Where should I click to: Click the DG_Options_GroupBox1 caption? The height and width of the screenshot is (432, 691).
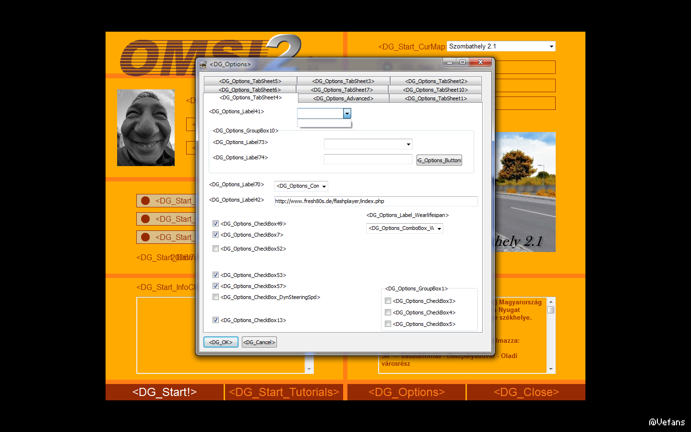tap(417, 288)
